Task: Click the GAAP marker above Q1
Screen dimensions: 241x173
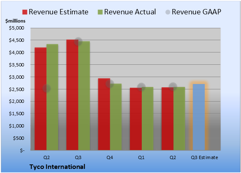Action: (141, 87)
